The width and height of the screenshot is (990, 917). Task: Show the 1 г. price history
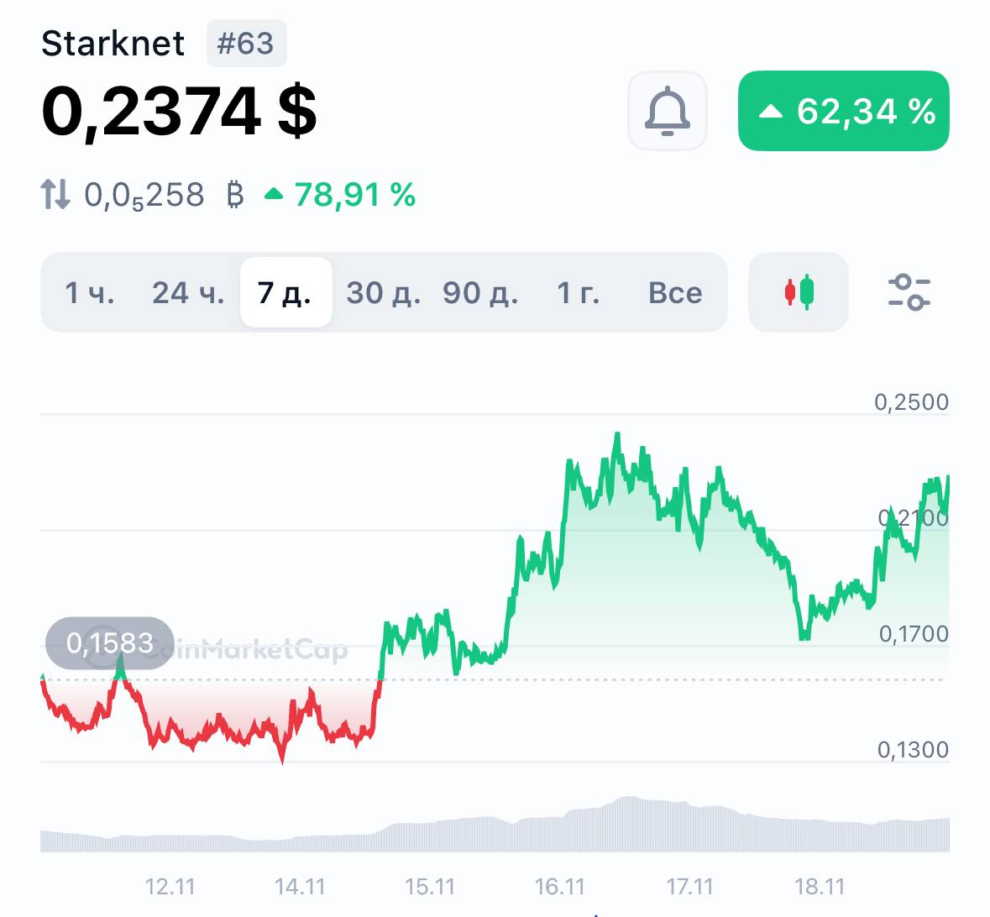pos(579,292)
